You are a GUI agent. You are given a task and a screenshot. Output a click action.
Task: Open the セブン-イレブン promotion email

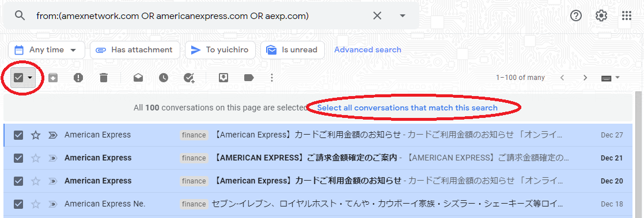click(318, 204)
